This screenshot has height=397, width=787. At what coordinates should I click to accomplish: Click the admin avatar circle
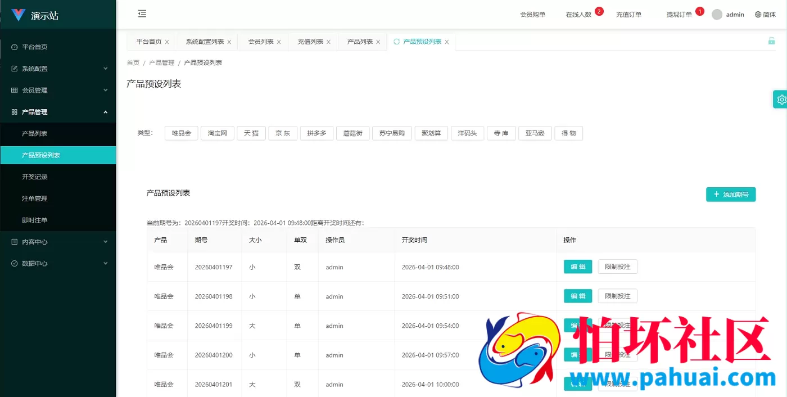717,15
